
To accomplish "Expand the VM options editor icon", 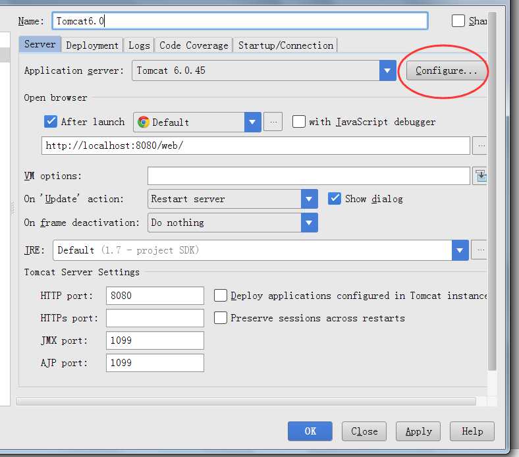I will pos(481,176).
